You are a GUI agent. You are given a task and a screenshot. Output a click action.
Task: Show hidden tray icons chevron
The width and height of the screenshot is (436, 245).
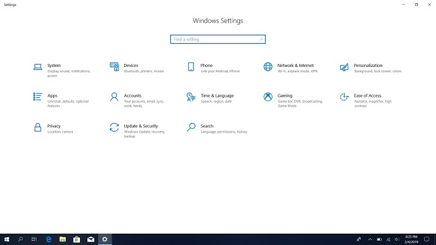(x=370, y=239)
